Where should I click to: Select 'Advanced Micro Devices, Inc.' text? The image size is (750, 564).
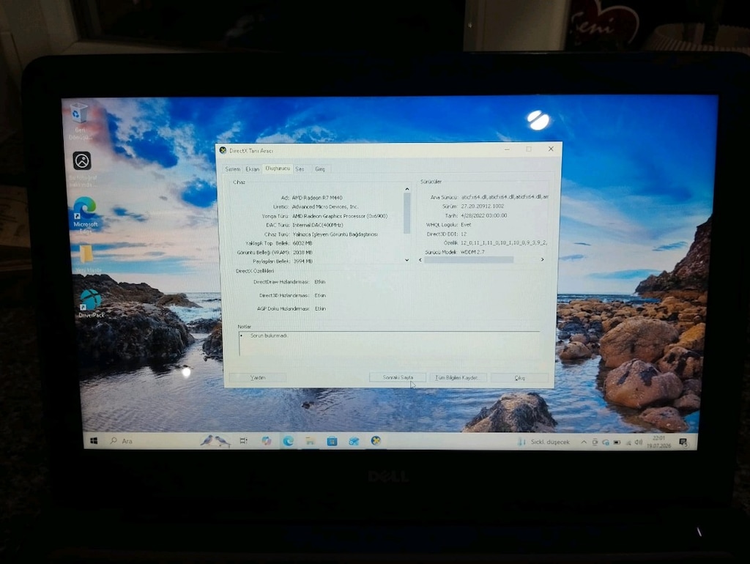click(x=324, y=207)
